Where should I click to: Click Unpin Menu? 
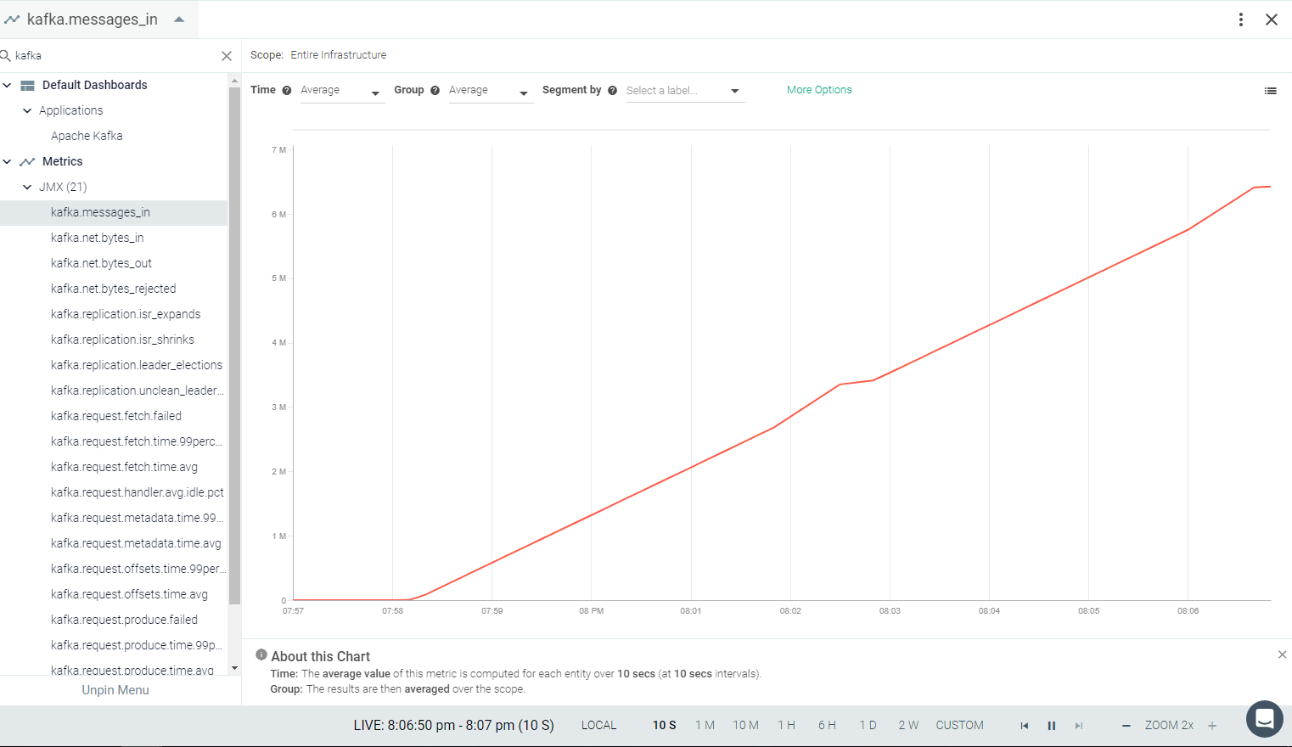(115, 690)
